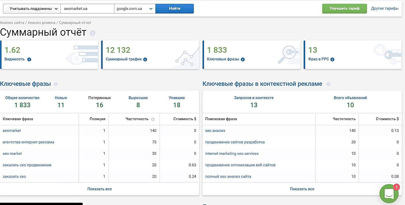Click the Частотность header in context ads table
Screen dimensions: 405x205
(x=344, y=119)
